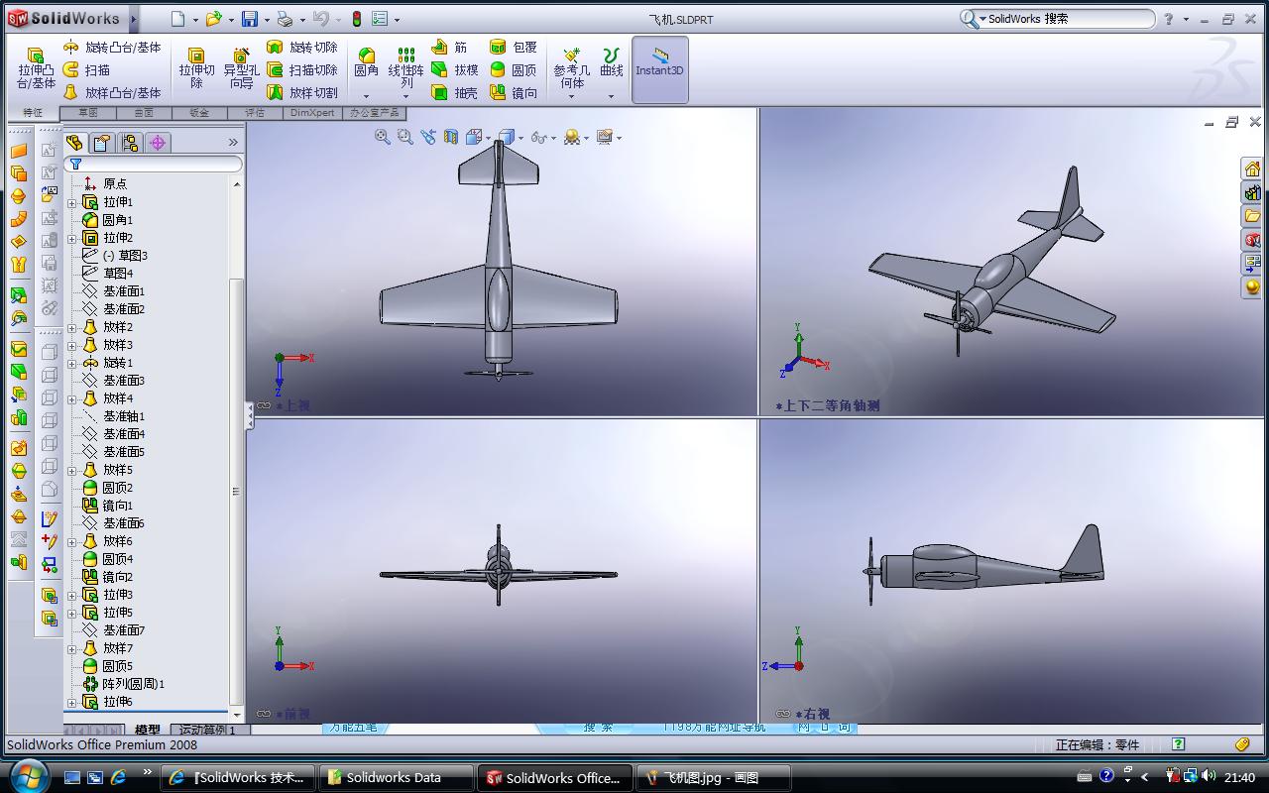Click the 拉伸凸台/基体 extrude boss tool
The height and width of the screenshot is (793, 1269).
pos(36,68)
